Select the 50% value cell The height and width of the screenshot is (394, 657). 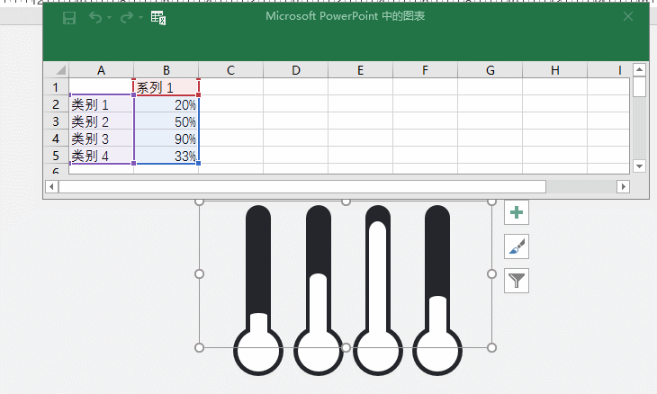pyautogui.click(x=166, y=121)
